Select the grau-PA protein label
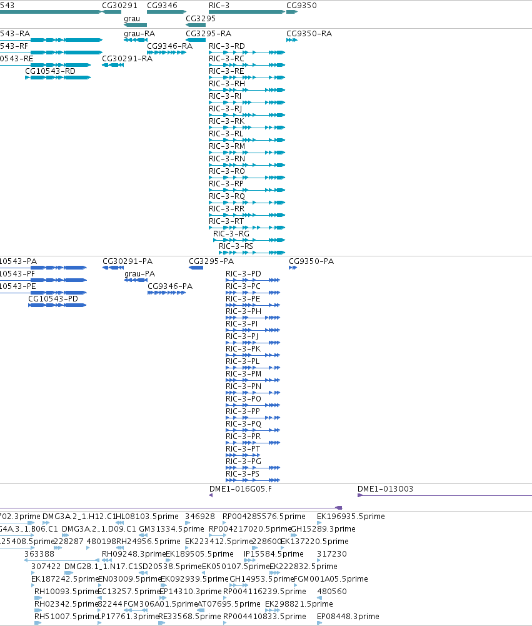This screenshot has width=532, height=626. (x=139, y=274)
